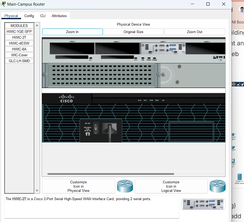
Task: Click the POE LED label
Action: [151, 100]
